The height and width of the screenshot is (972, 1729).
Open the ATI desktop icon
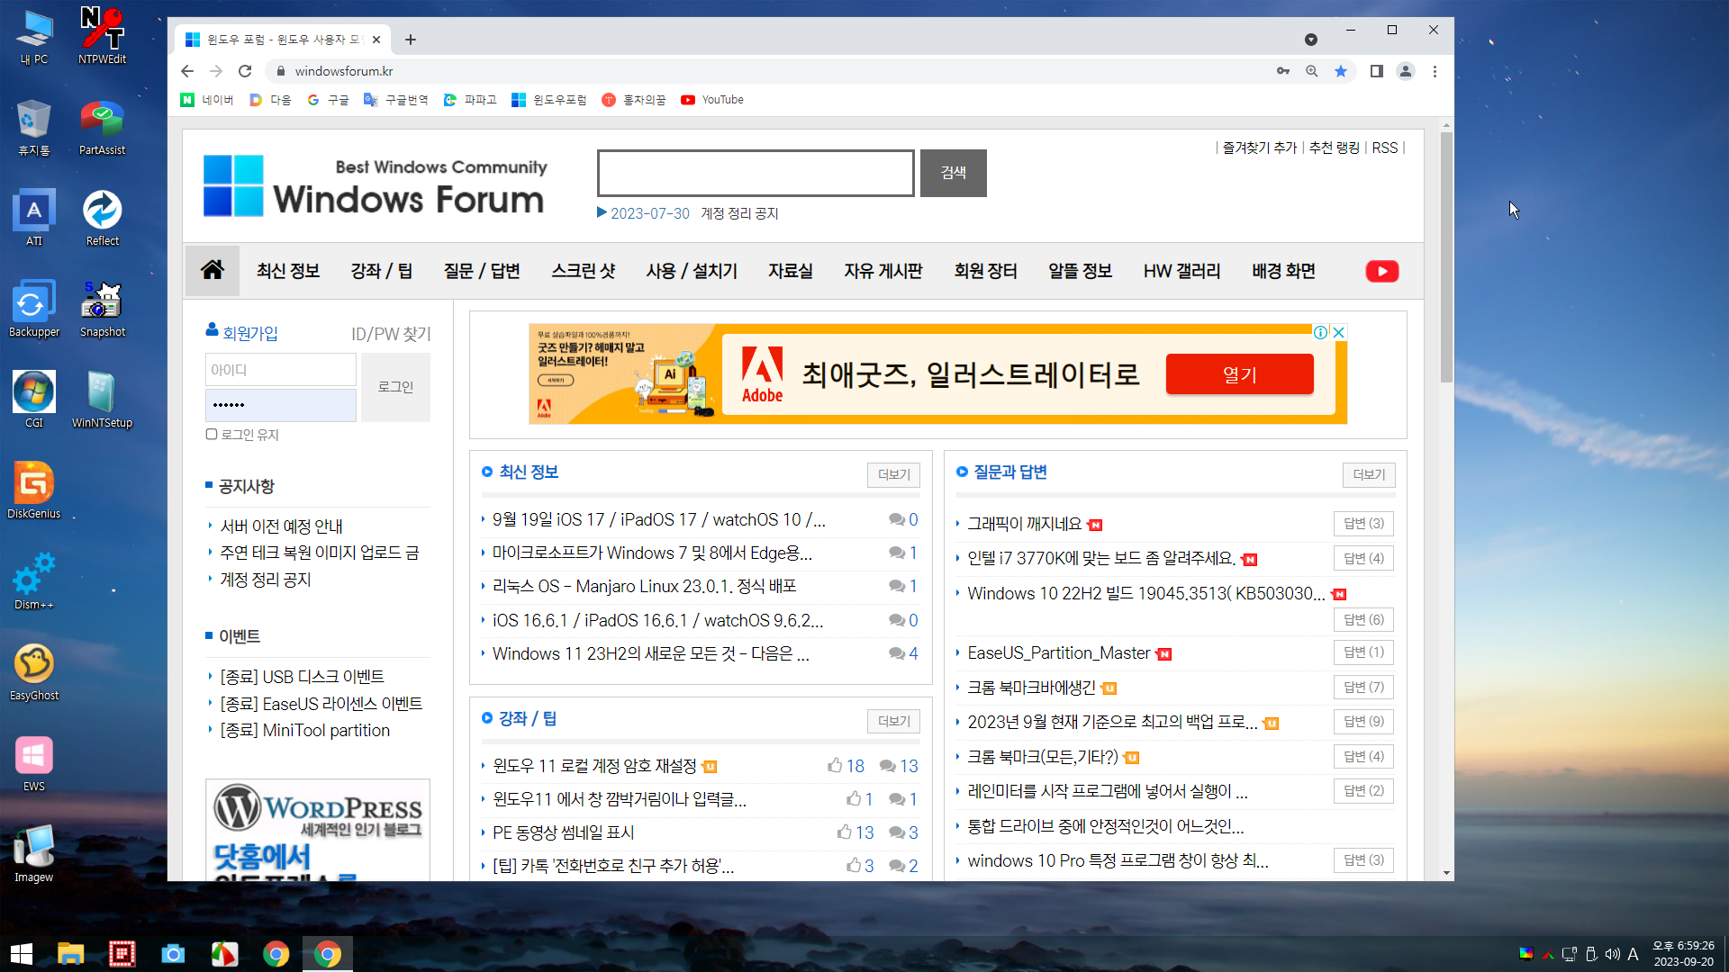[34, 218]
